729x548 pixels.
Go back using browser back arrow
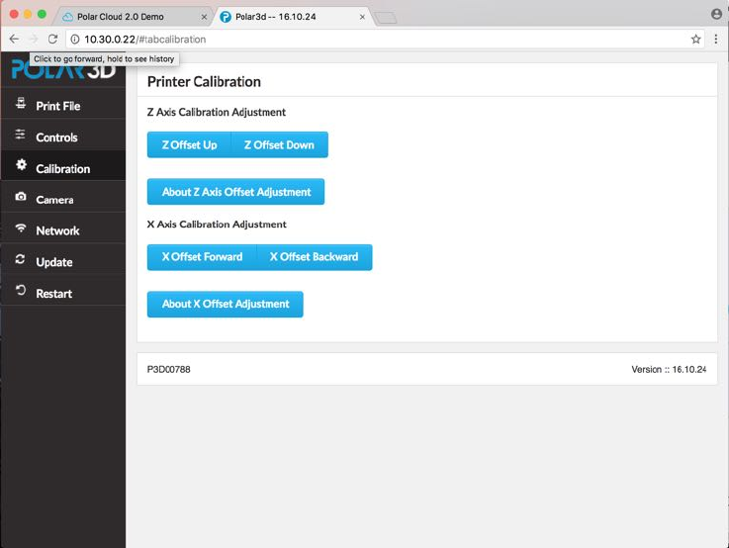(14, 40)
